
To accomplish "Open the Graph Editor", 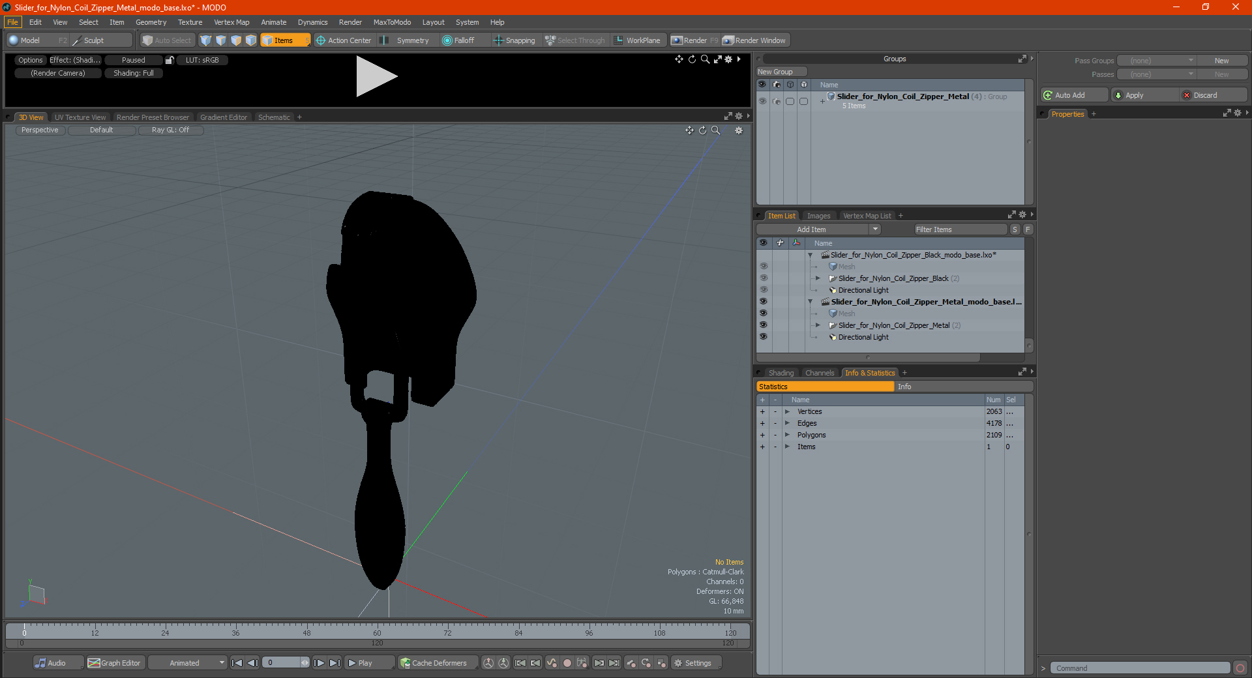I will 115,663.
